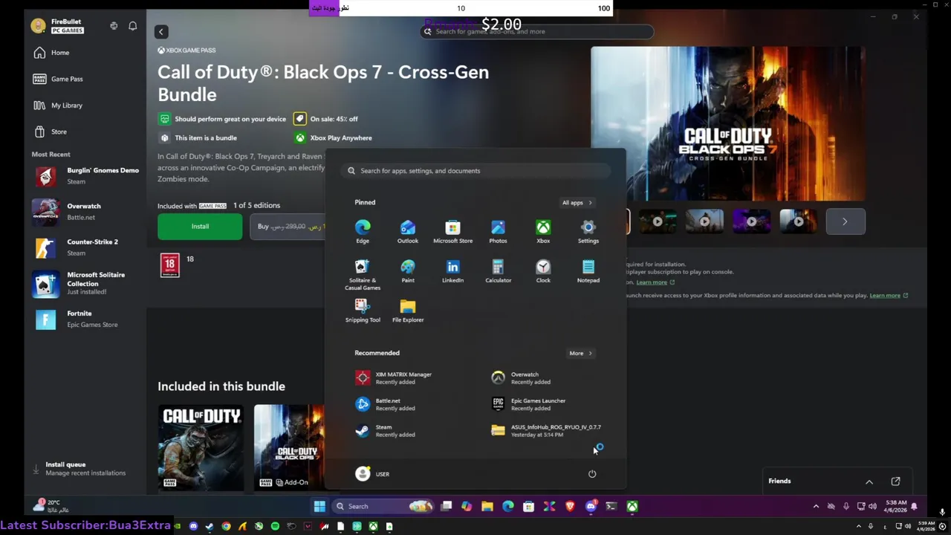Show next media in game gallery
This screenshot has height=535, width=951.
pos(845,221)
